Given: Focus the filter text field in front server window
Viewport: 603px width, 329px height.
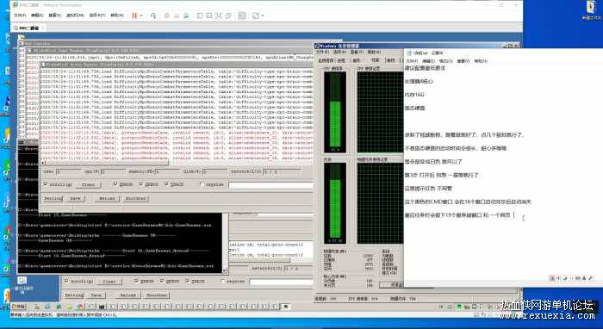Looking at the screenshot, I should pos(270,185).
